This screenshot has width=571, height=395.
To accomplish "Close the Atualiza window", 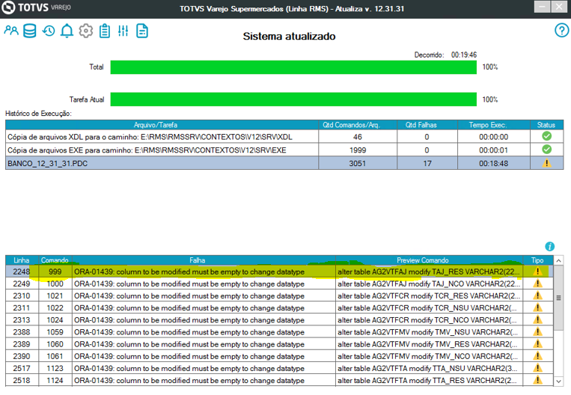I will pyautogui.click(x=559, y=7).
